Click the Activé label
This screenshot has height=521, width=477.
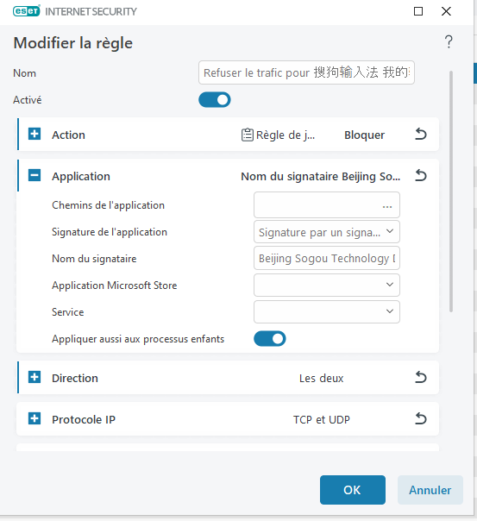28,100
